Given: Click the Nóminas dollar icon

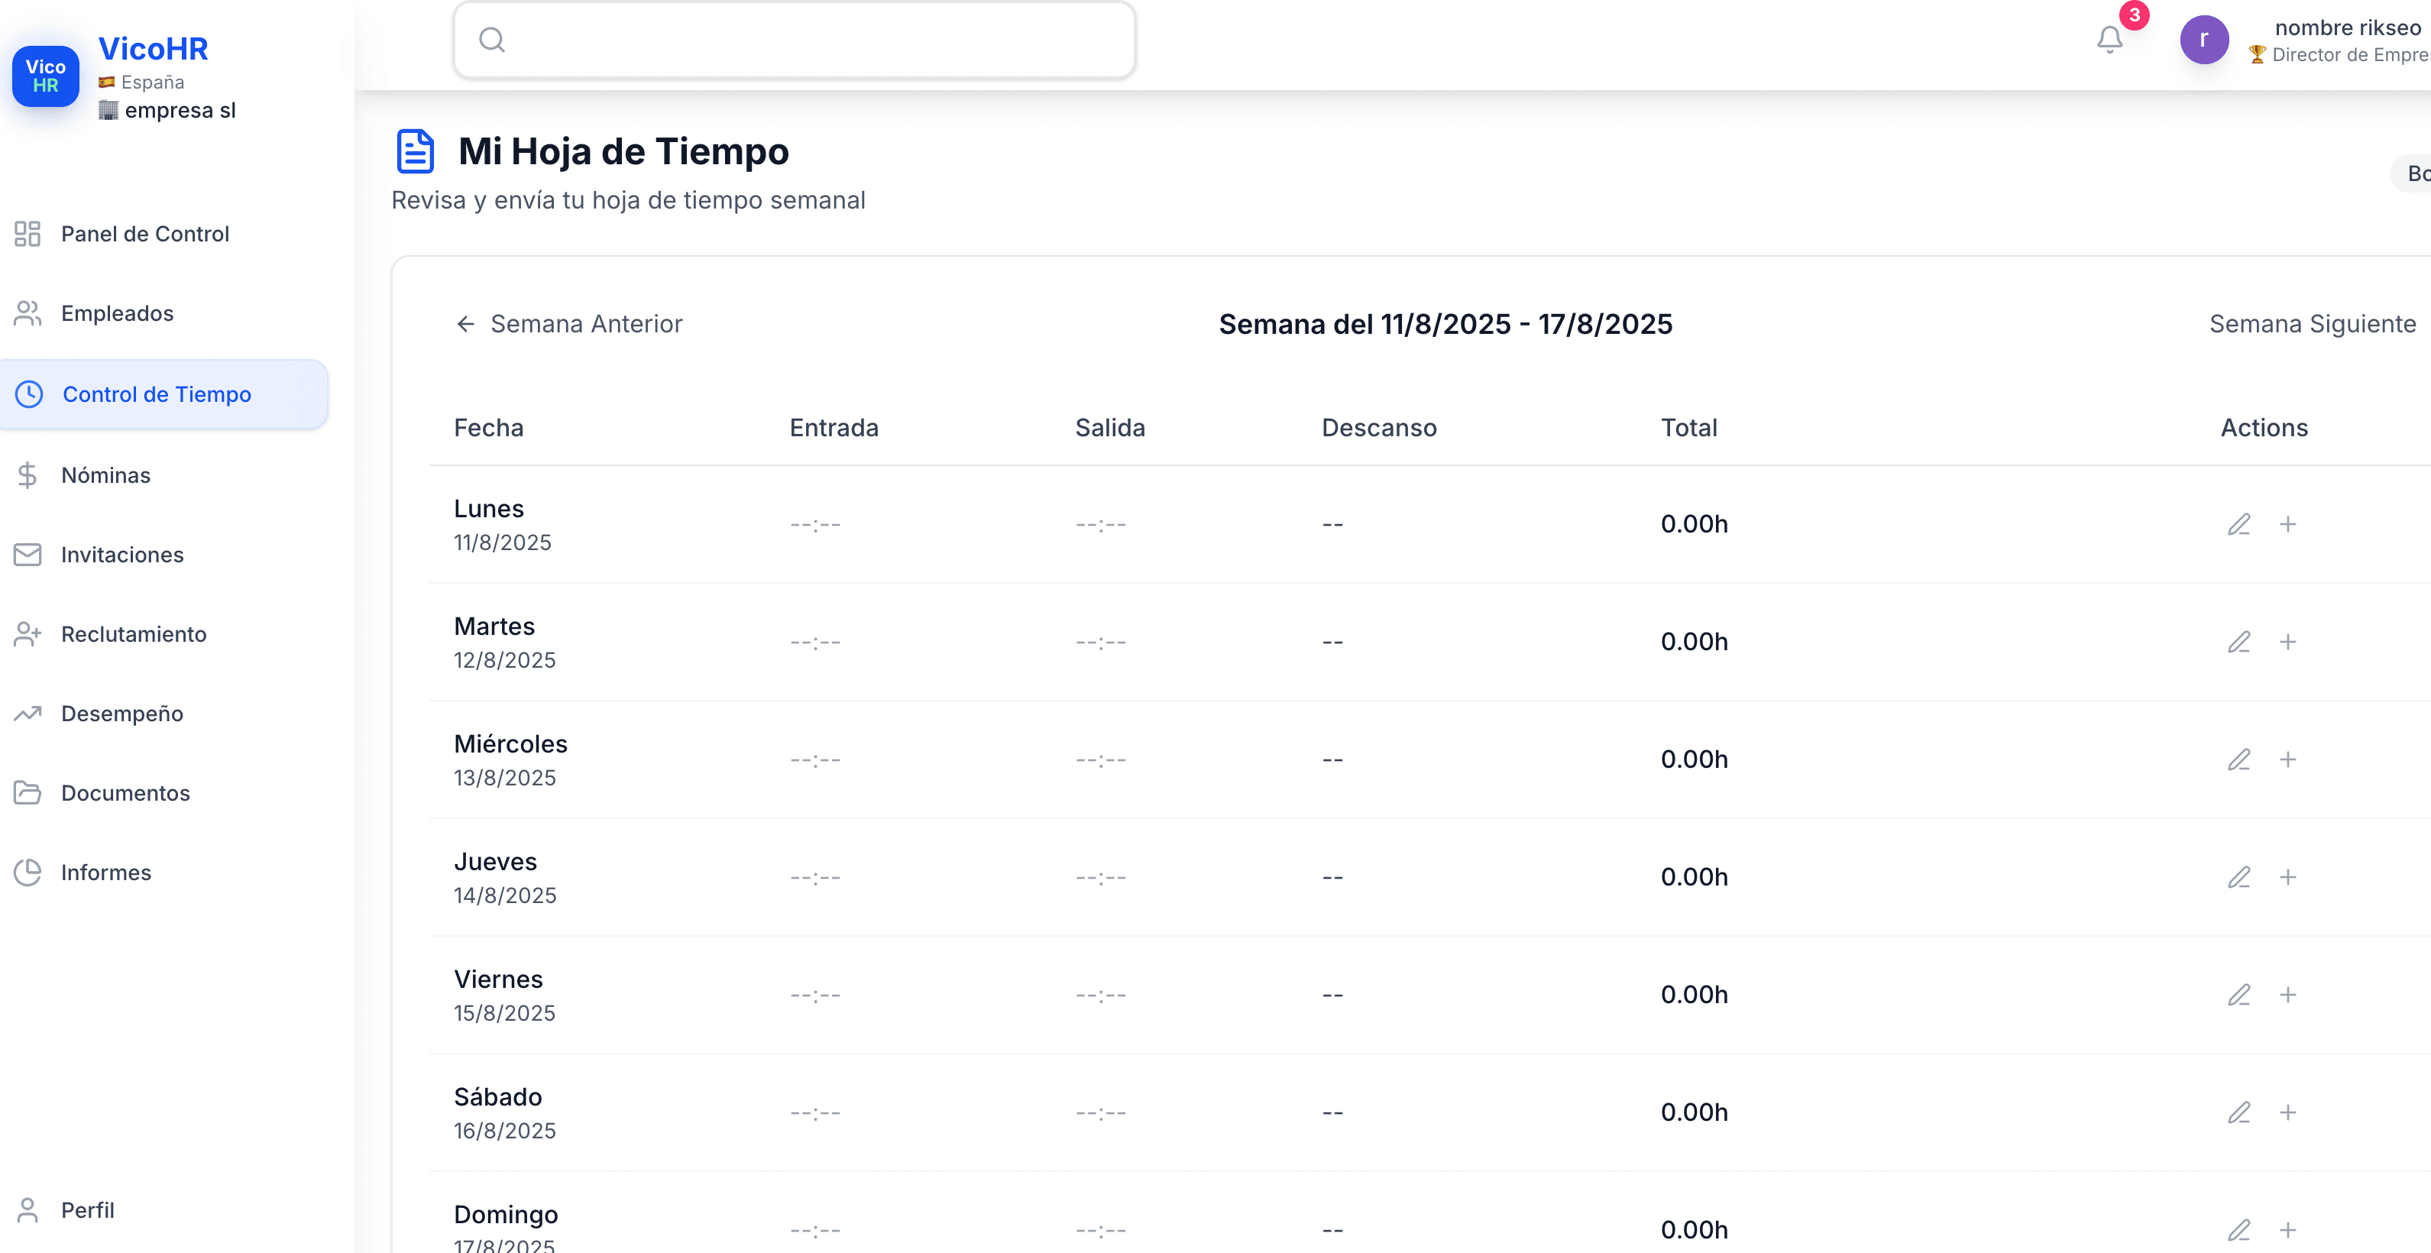Looking at the screenshot, I should (28, 474).
